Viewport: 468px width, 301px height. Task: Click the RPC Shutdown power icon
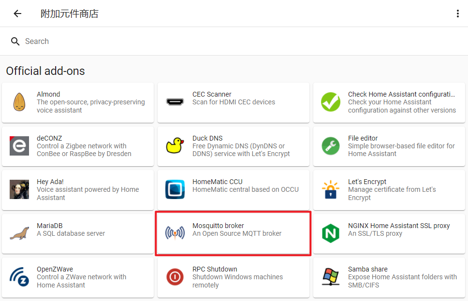175,277
